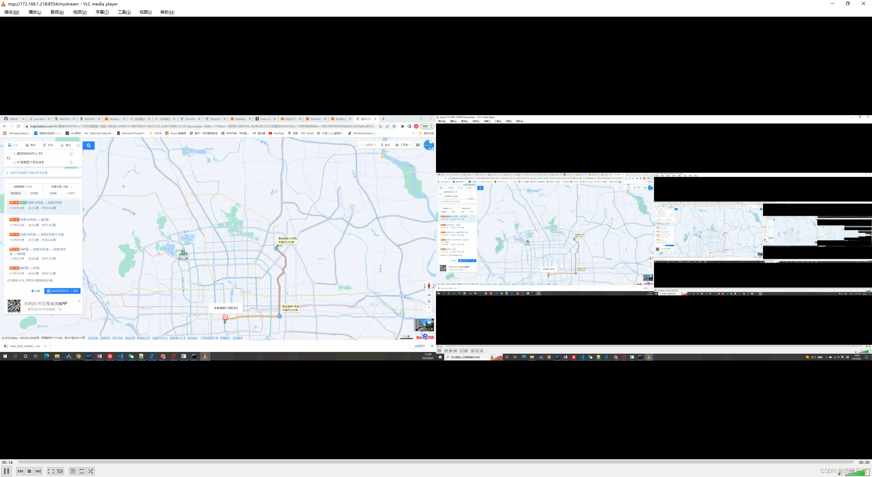Pause the RTSP stream playback
This screenshot has height=477, width=872.
6,471
